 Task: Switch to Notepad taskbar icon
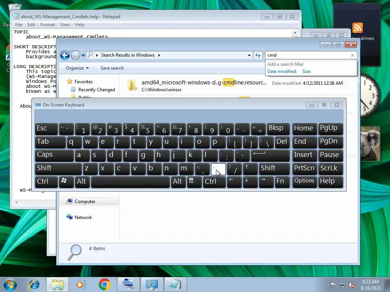coord(175,284)
